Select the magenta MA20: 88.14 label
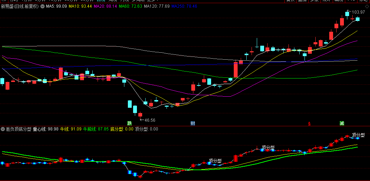This screenshot has width=370, height=181. click(x=105, y=7)
